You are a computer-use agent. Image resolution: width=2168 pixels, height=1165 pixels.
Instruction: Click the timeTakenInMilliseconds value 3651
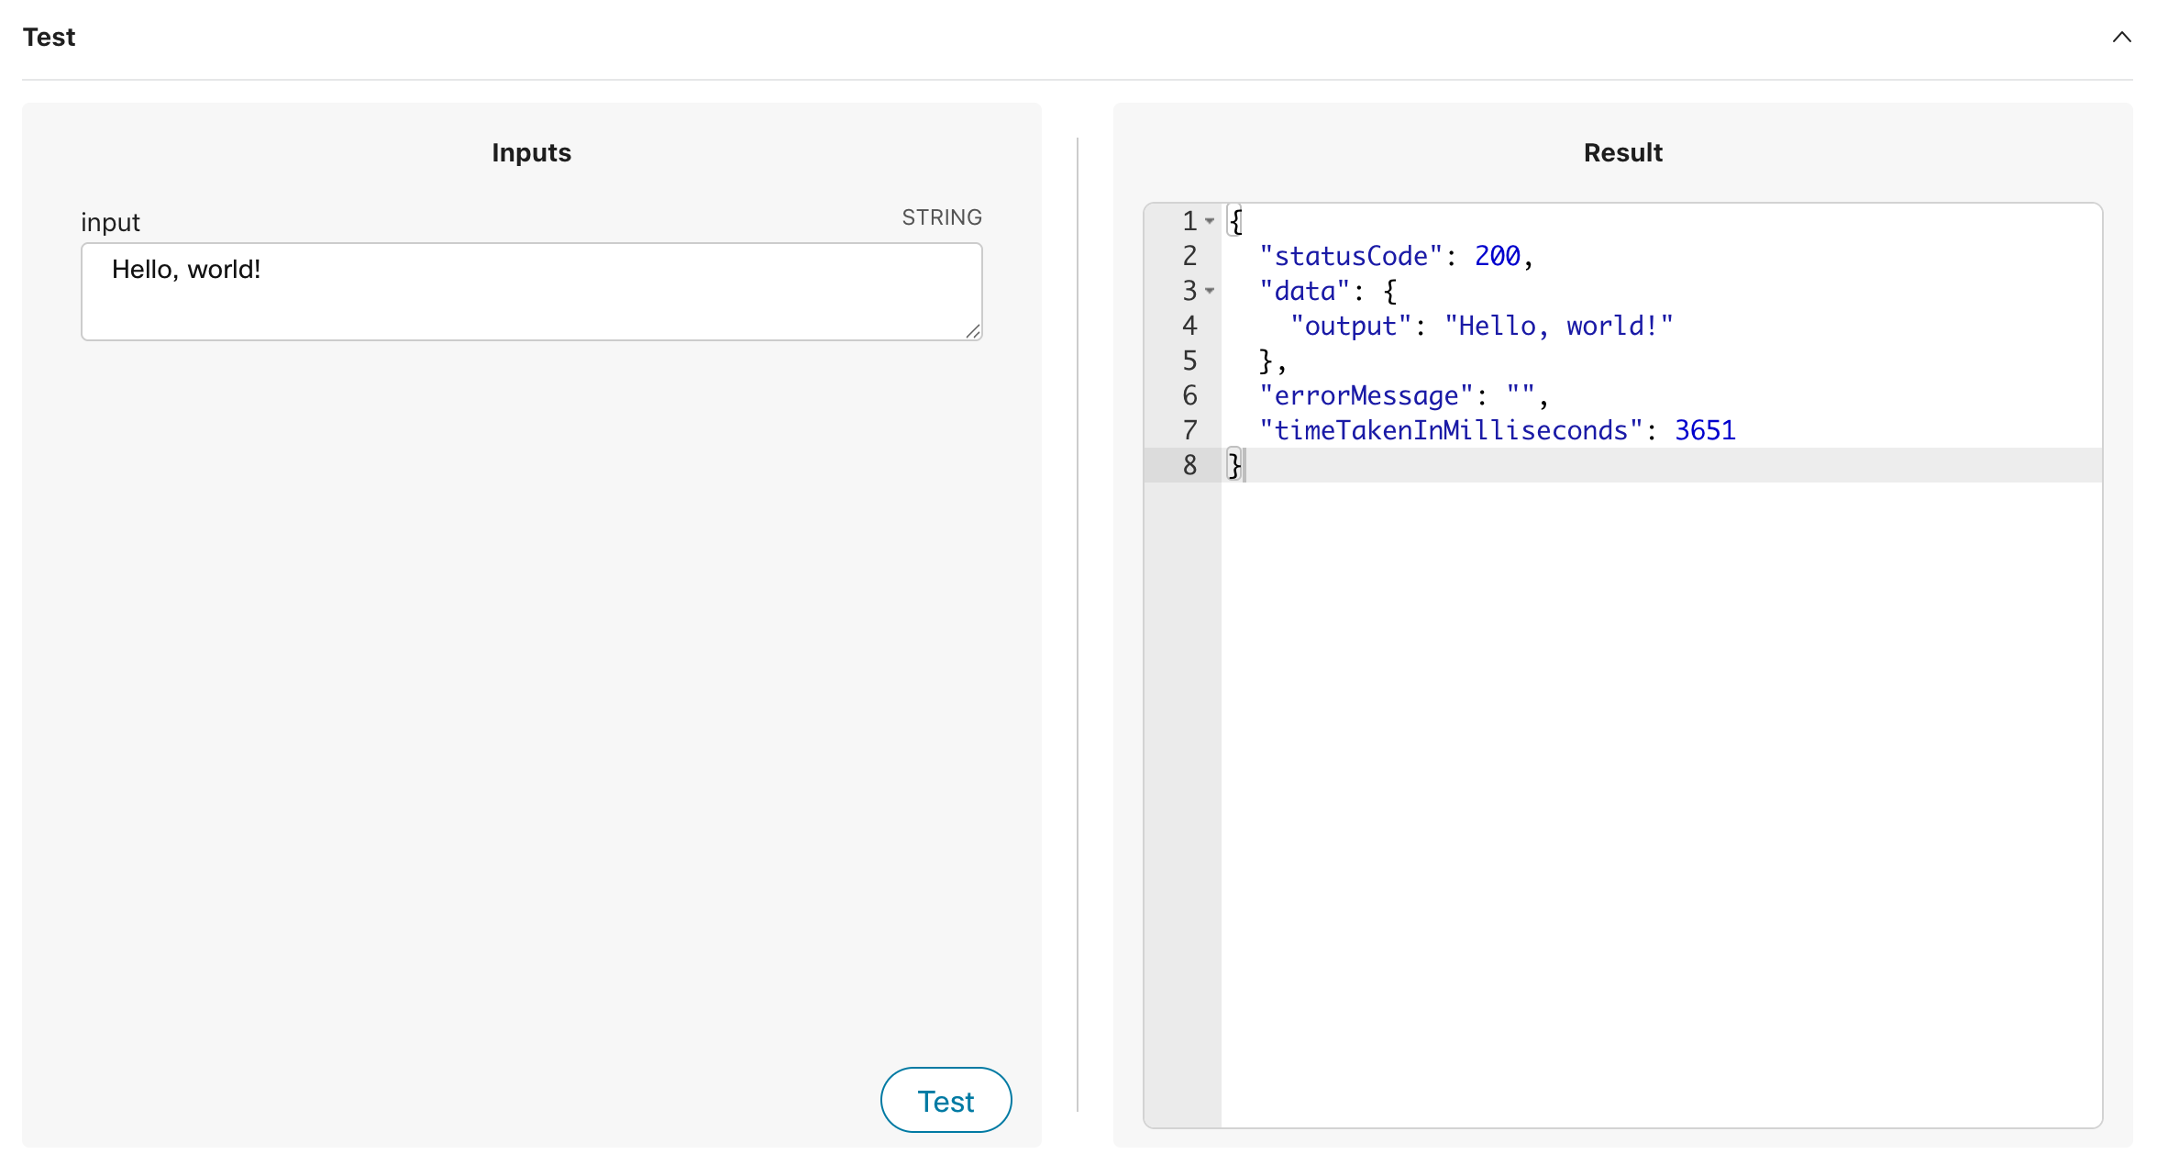[x=1704, y=430]
